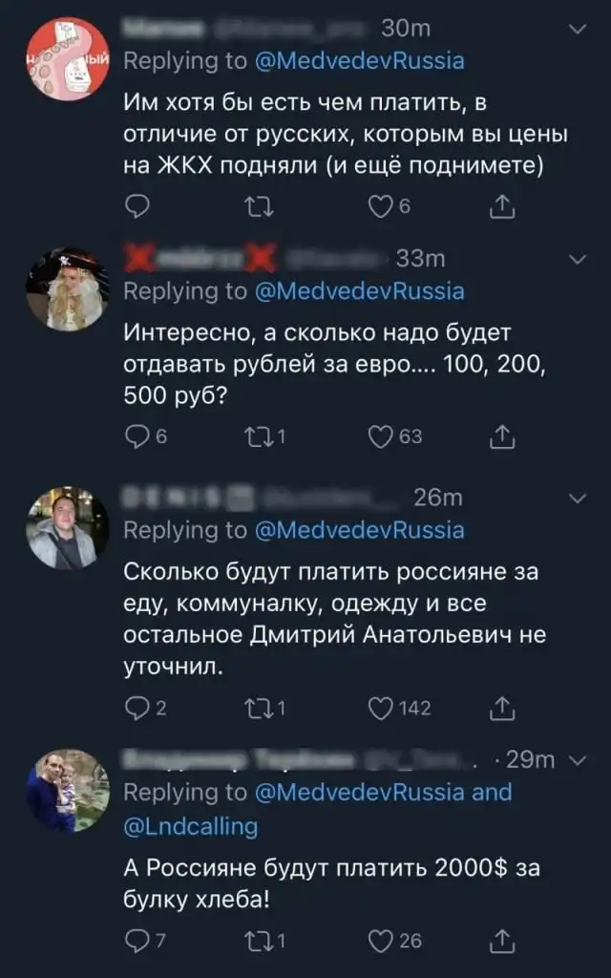Share the Дмитрий Анатольевич tweet

[502, 708]
